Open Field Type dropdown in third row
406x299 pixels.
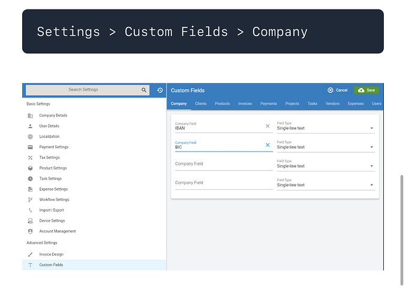371,167
